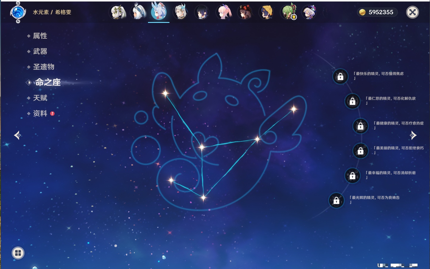
Task: Click the Mora coin icon
Action: coord(362,12)
